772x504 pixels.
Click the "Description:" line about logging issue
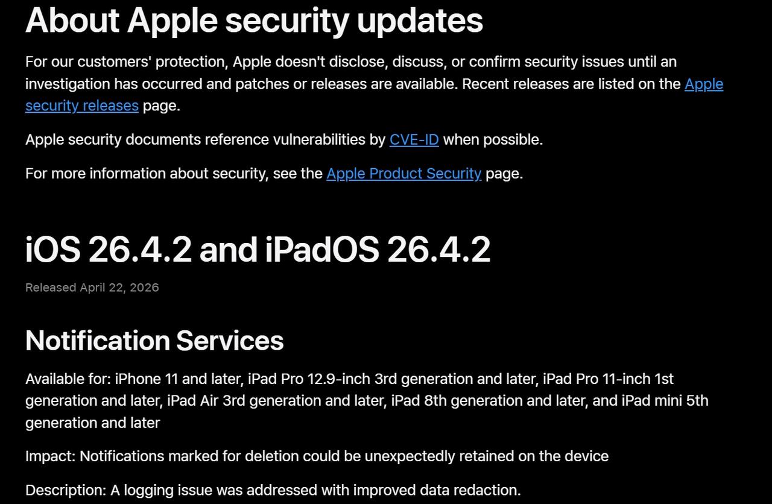(x=273, y=490)
